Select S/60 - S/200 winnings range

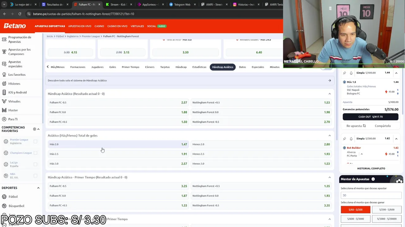[x=355, y=209]
